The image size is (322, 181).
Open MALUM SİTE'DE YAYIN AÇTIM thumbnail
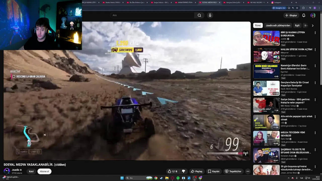click(266, 55)
